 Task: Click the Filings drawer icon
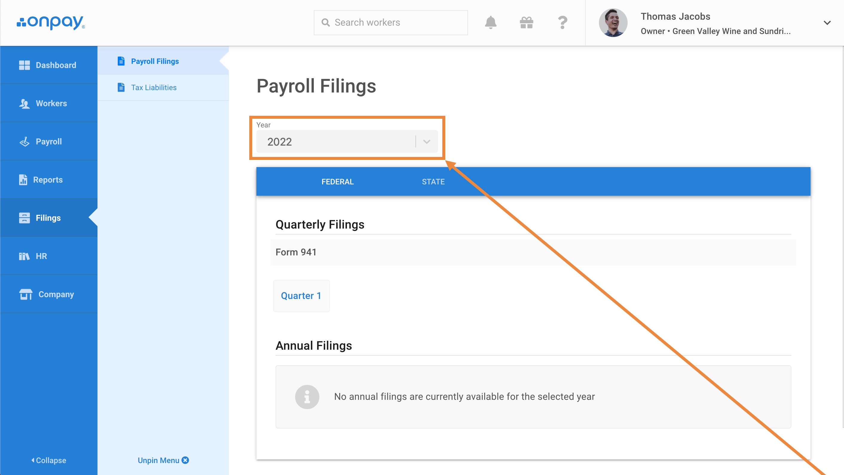coord(24,218)
